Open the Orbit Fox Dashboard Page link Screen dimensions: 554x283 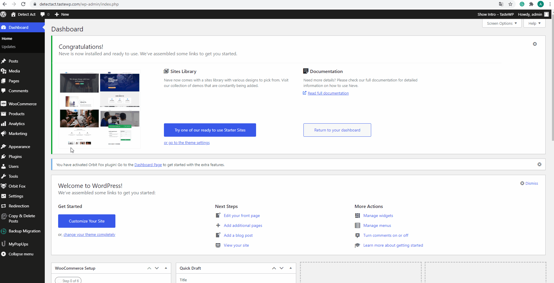148,165
